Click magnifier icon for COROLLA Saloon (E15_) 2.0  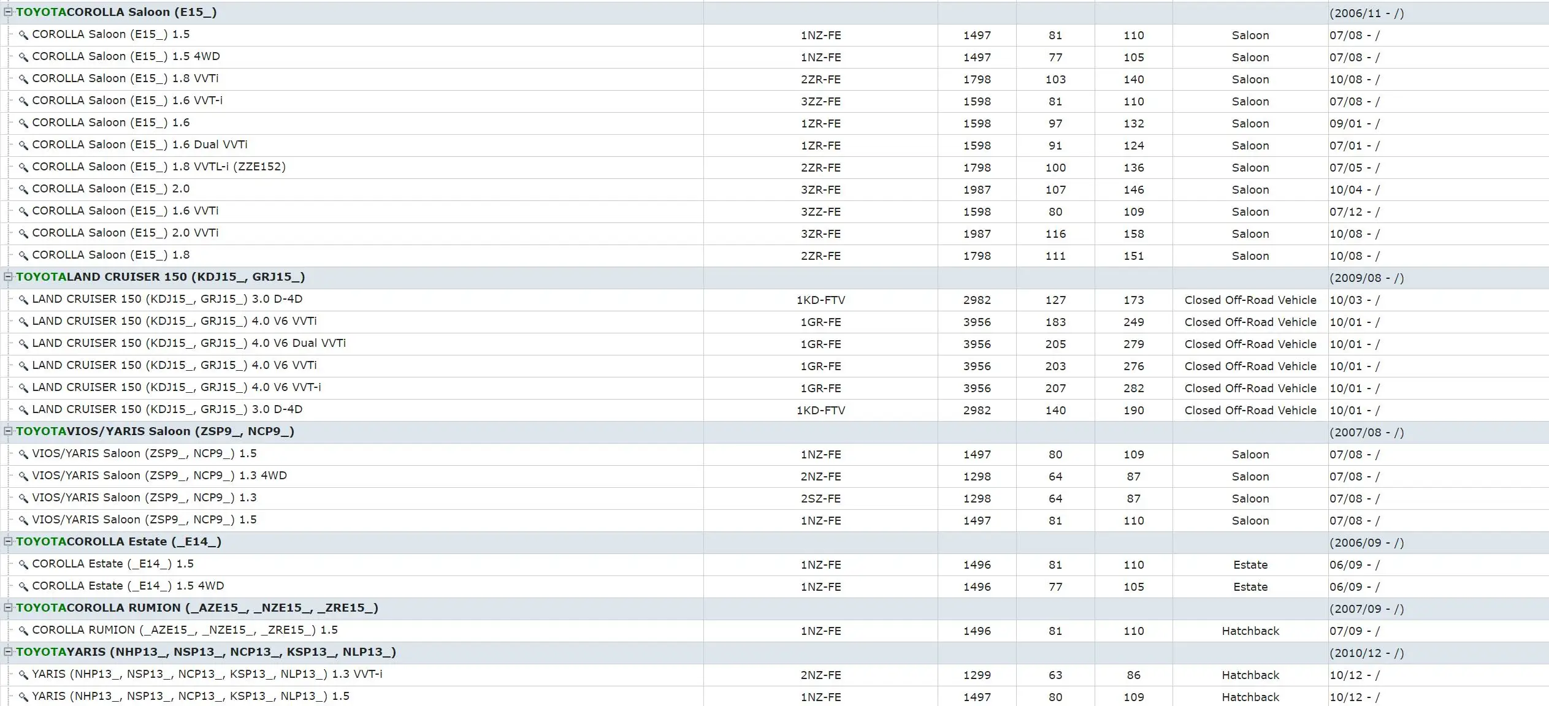click(x=23, y=189)
